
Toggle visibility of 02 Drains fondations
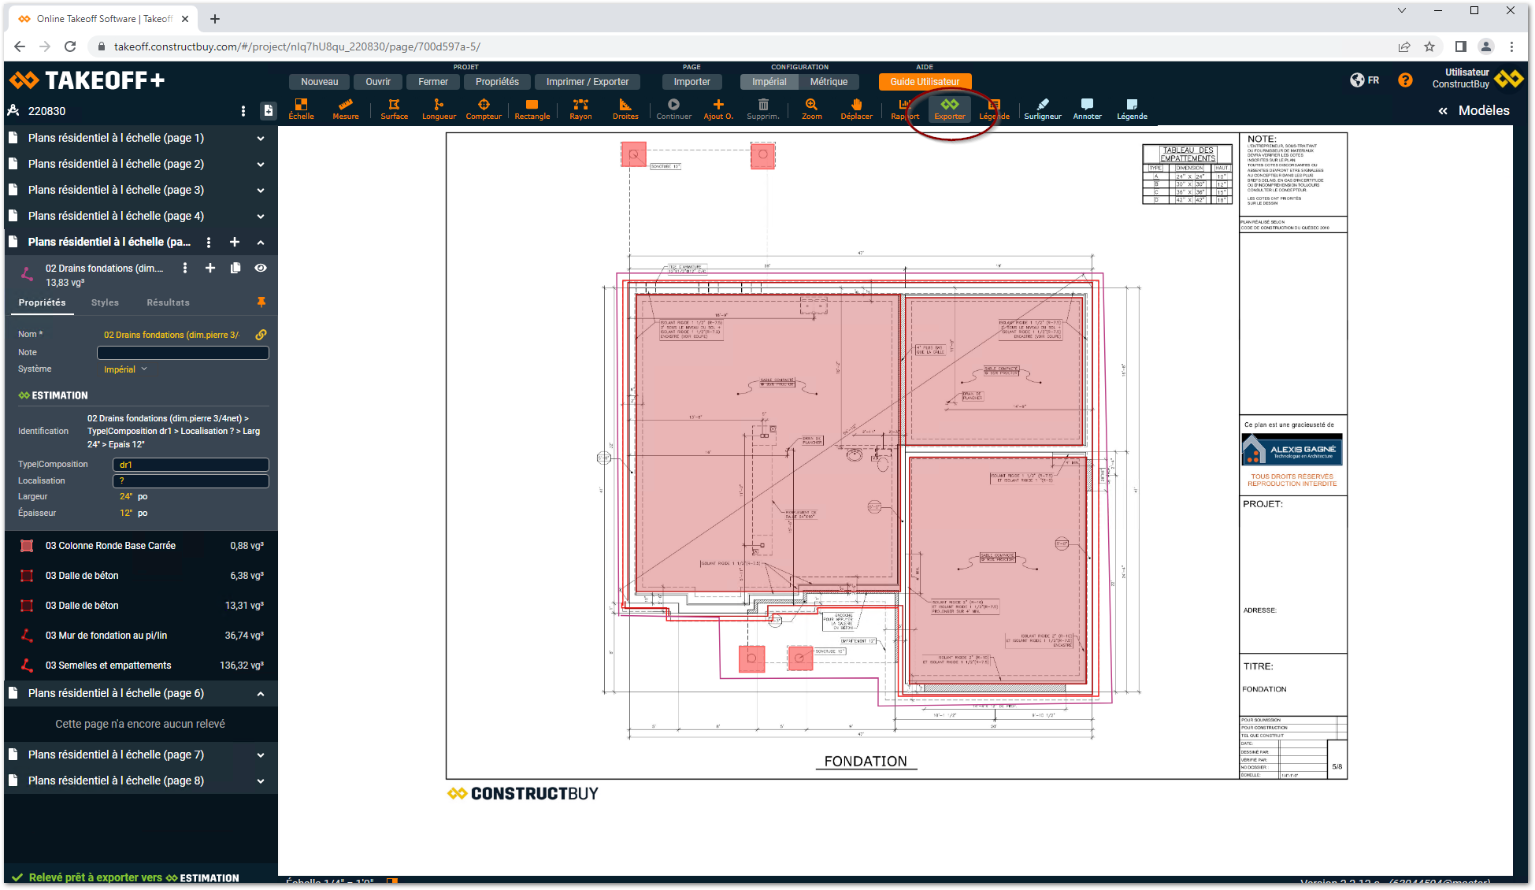261,268
